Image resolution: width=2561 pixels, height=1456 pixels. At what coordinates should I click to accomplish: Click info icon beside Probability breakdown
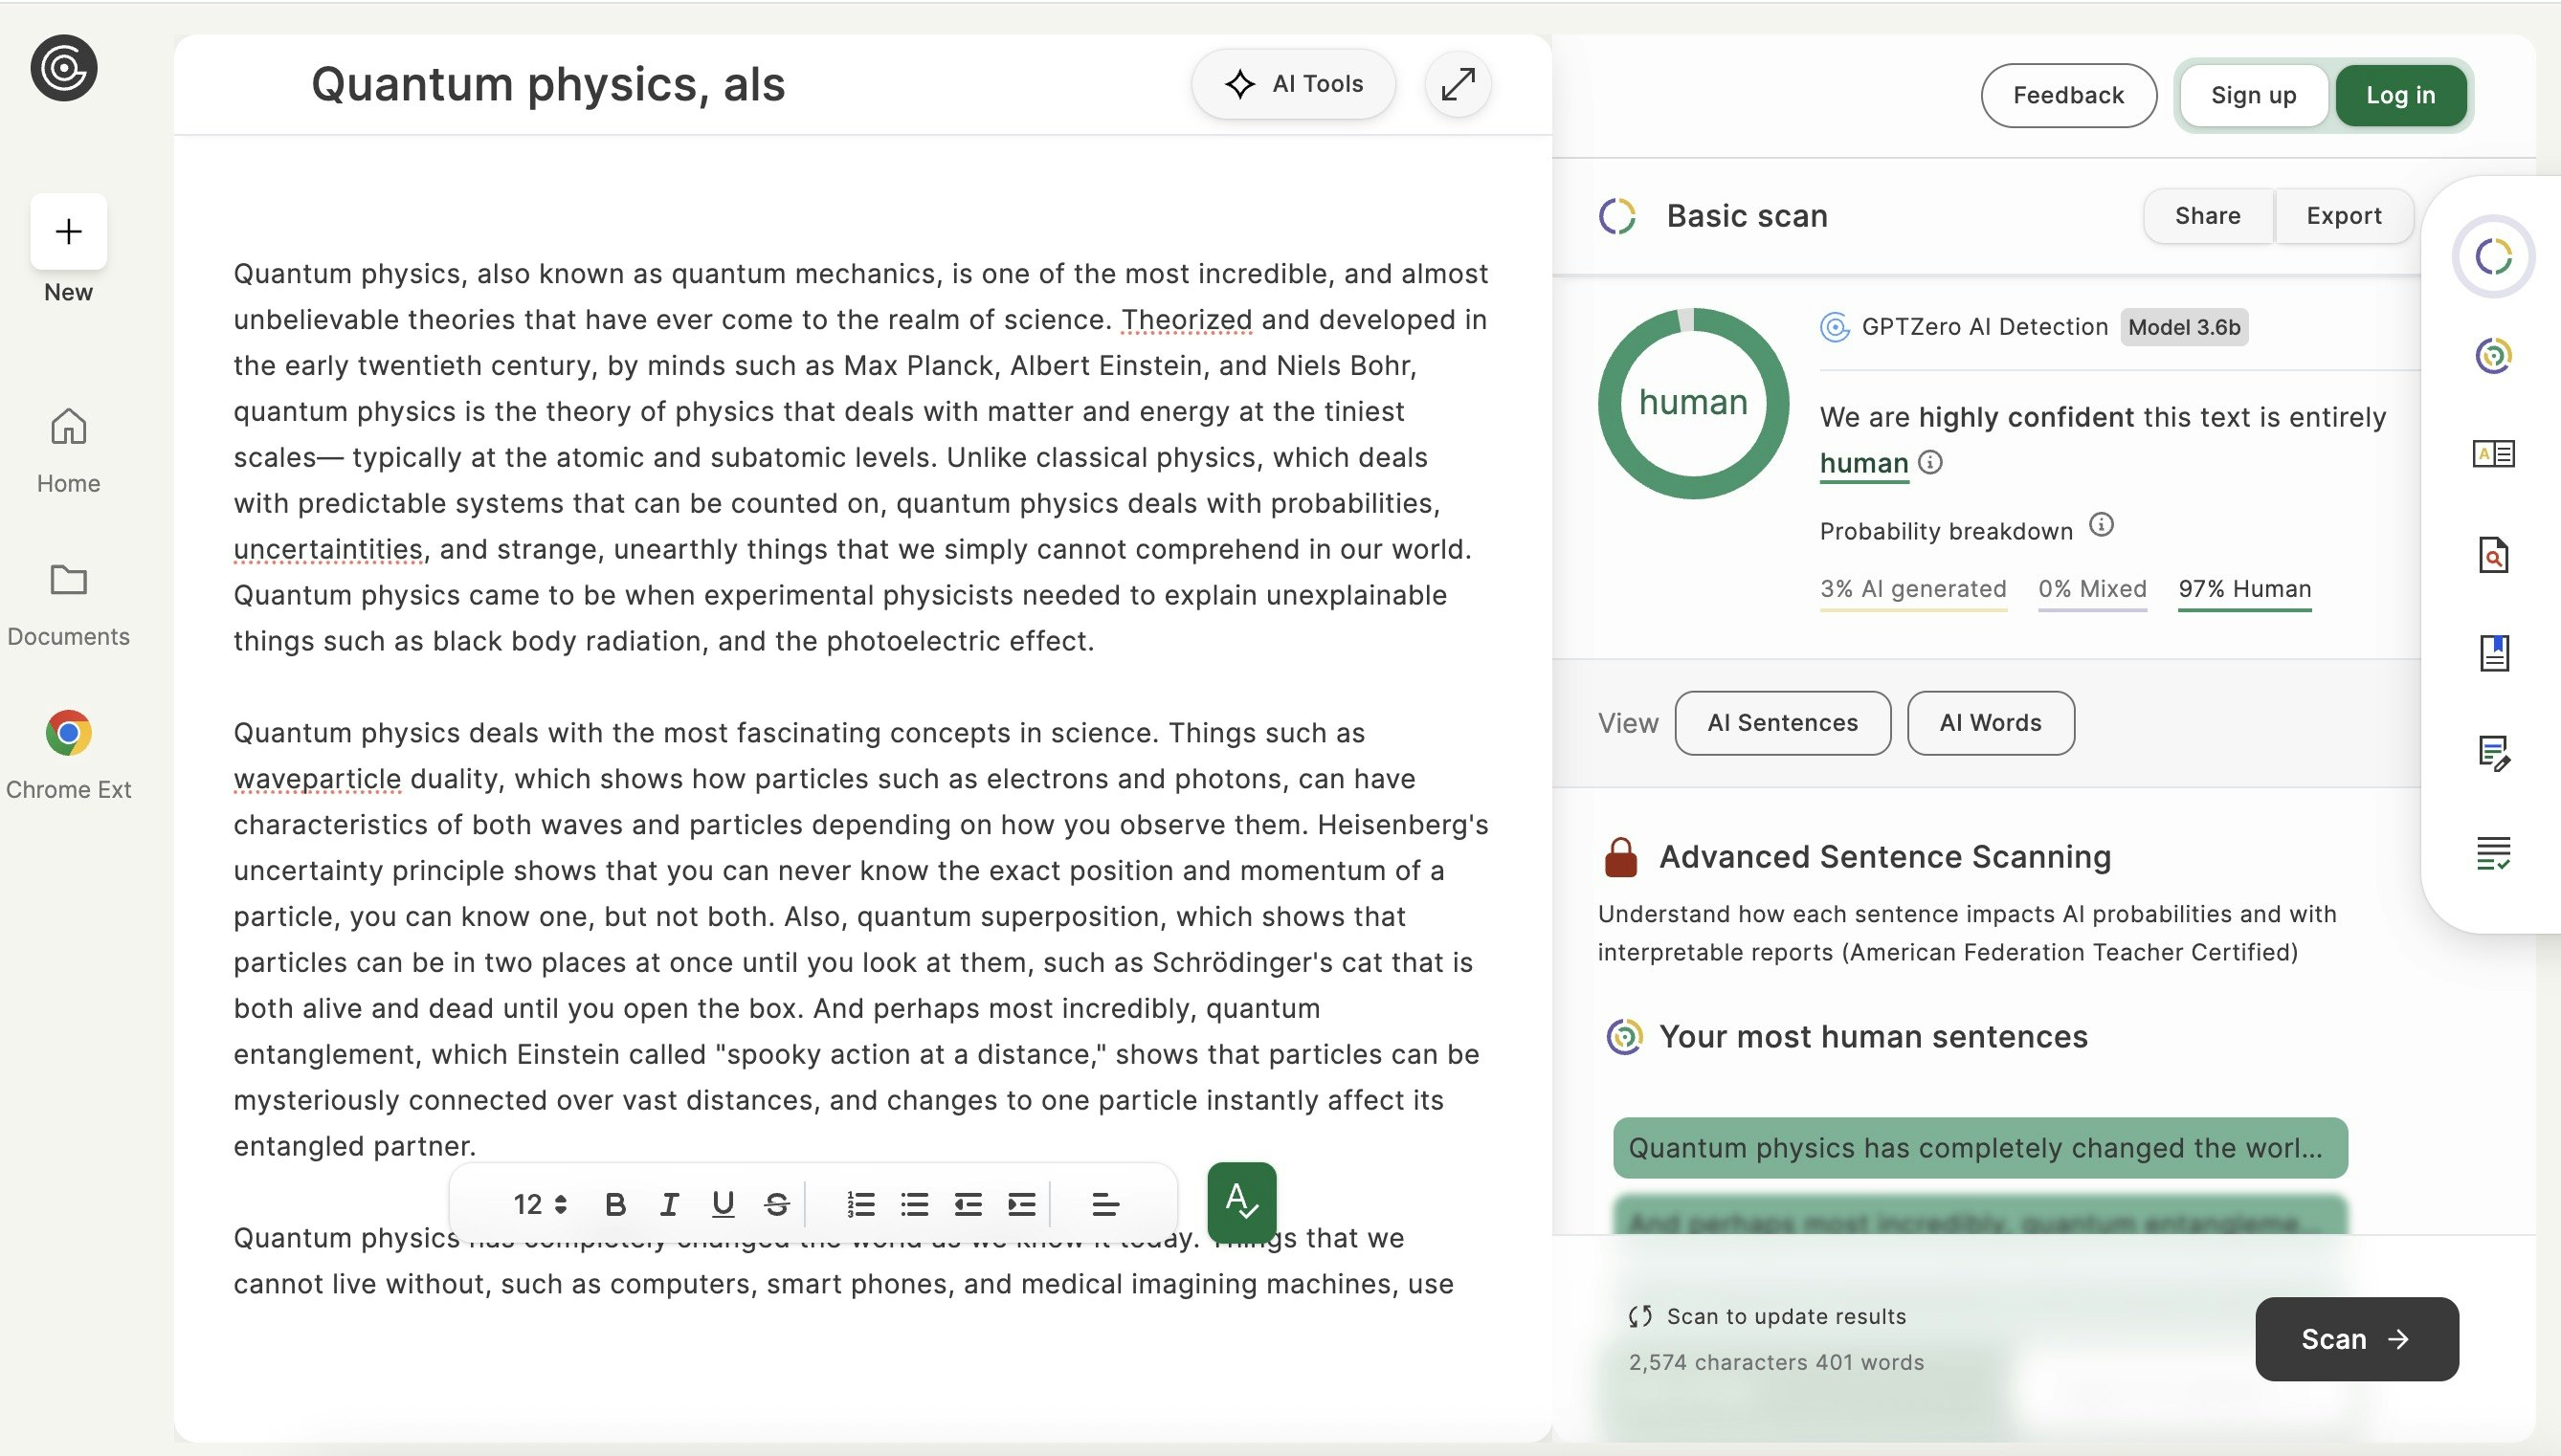pyautogui.click(x=2101, y=524)
